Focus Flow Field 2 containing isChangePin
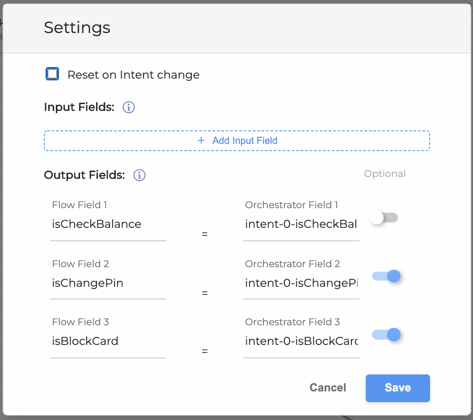 108,283
